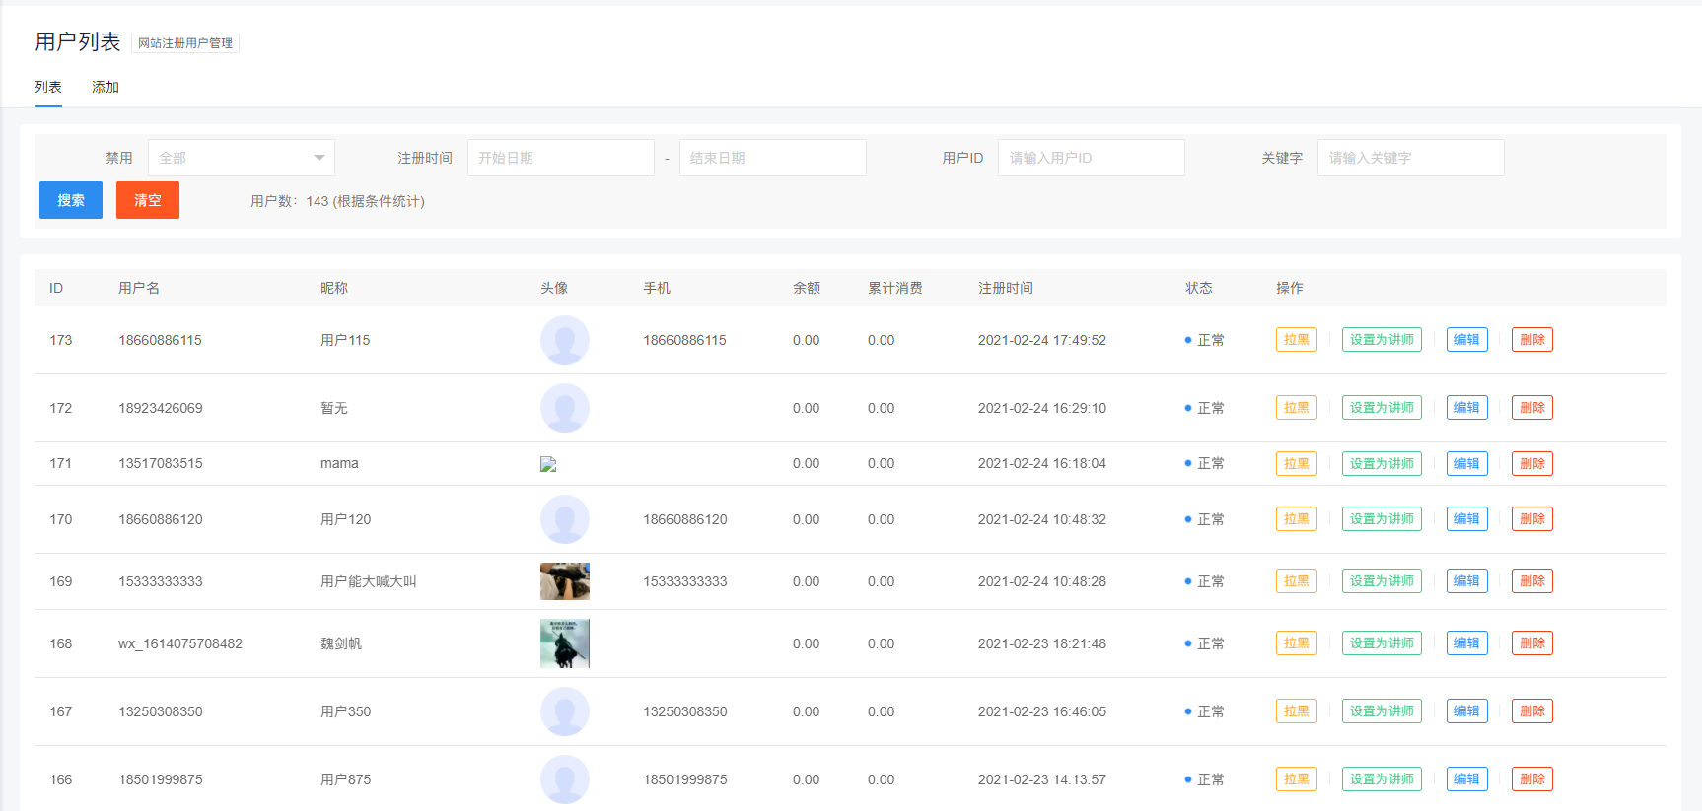Blacklist user 170 with 拉黑
The width and height of the screenshot is (1702, 811).
1297,519
